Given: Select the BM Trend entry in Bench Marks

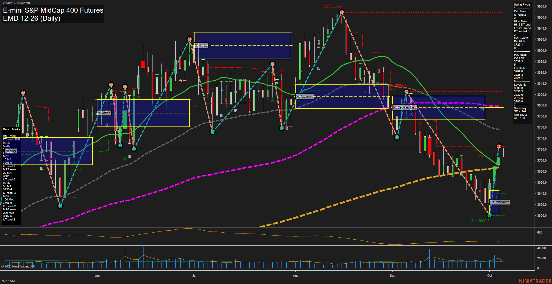Looking at the screenshot, I should [x=10, y=136].
